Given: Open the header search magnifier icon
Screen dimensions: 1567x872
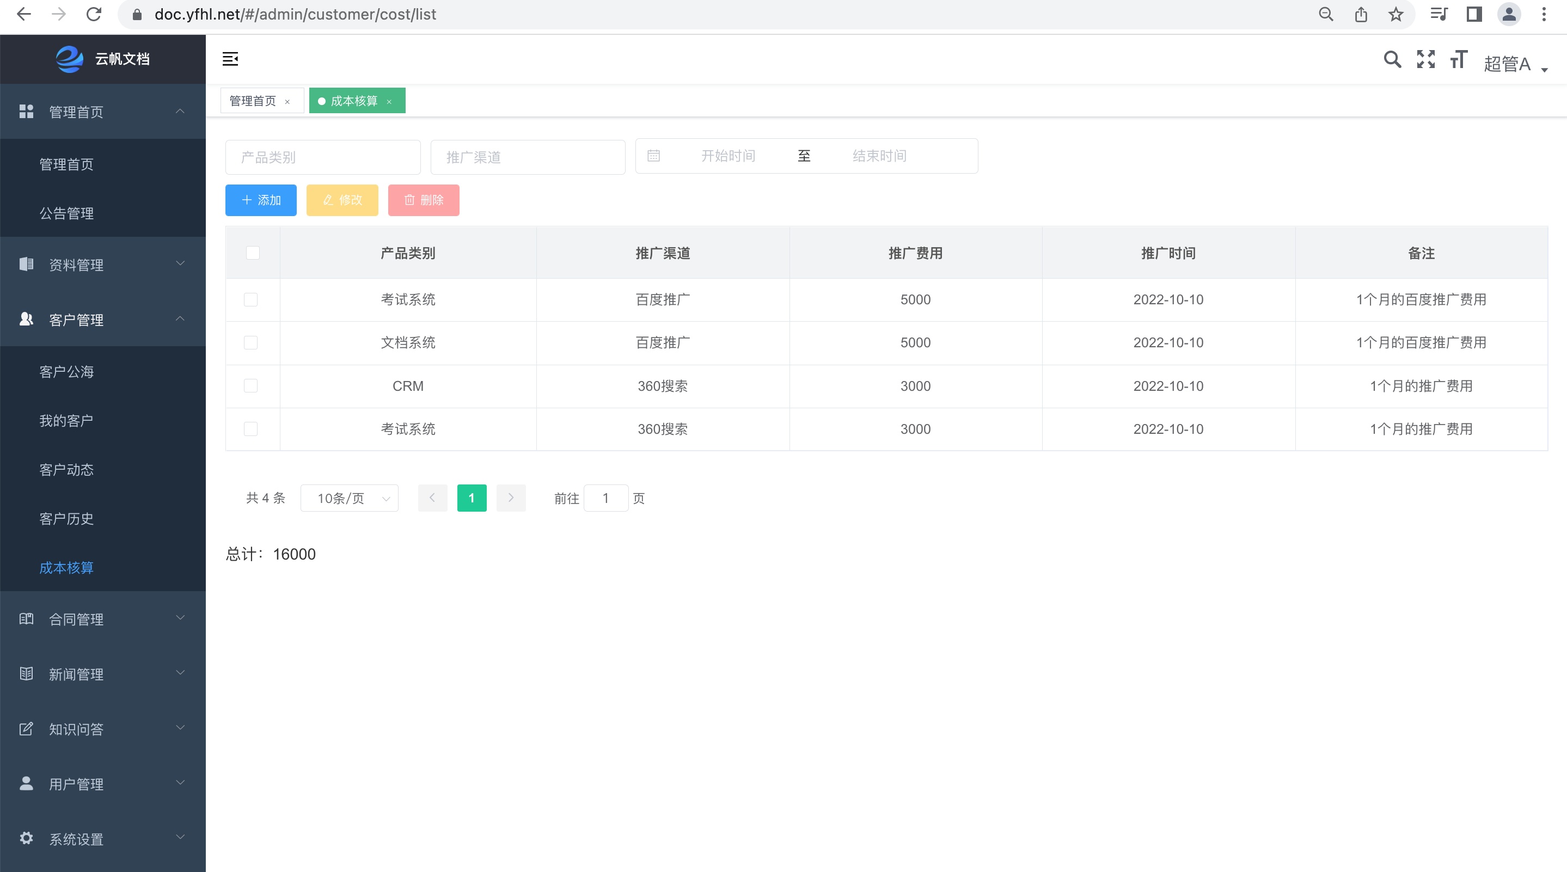Looking at the screenshot, I should (1392, 59).
